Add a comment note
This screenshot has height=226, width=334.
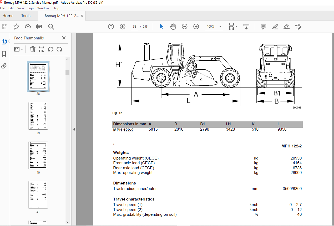point(264,27)
